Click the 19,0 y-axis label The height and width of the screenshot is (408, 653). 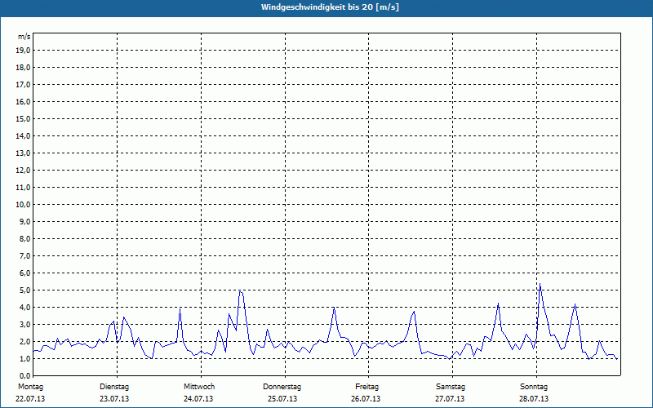pos(22,51)
